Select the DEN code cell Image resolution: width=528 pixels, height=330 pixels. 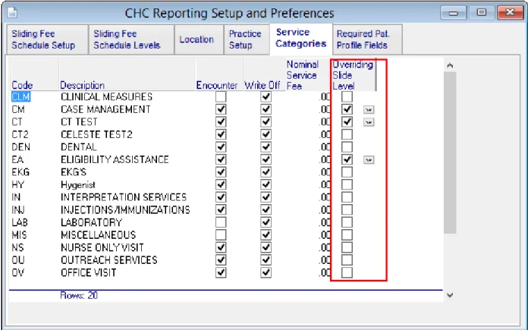click(x=21, y=147)
